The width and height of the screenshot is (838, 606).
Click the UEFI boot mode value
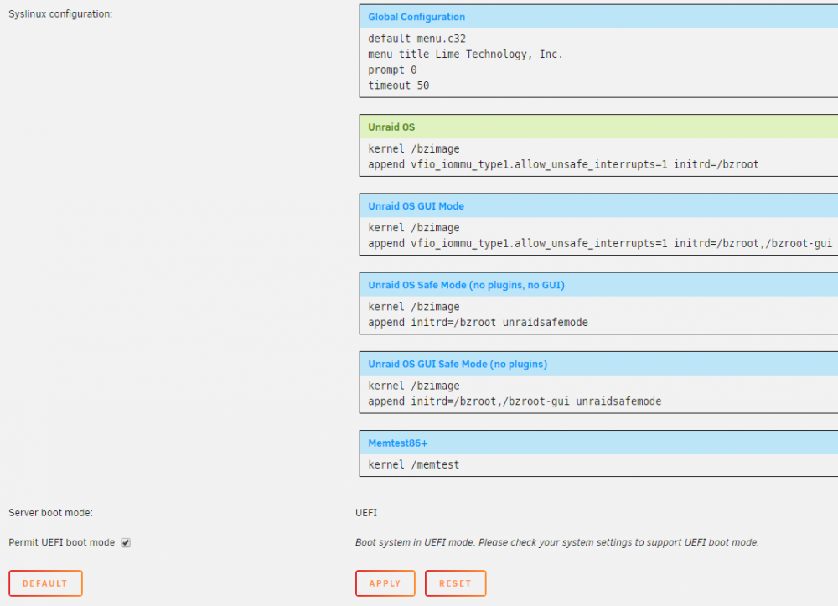pyautogui.click(x=366, y=512)
